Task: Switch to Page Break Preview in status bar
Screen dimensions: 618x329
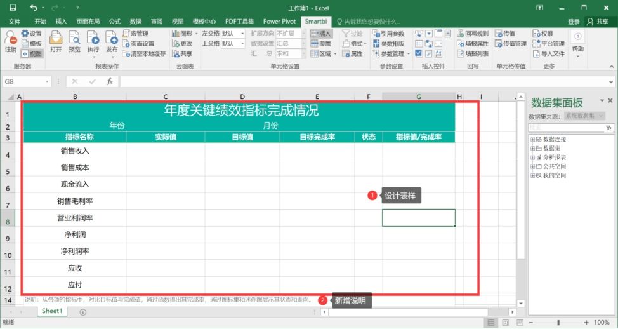Action: (x=520, y=322)
